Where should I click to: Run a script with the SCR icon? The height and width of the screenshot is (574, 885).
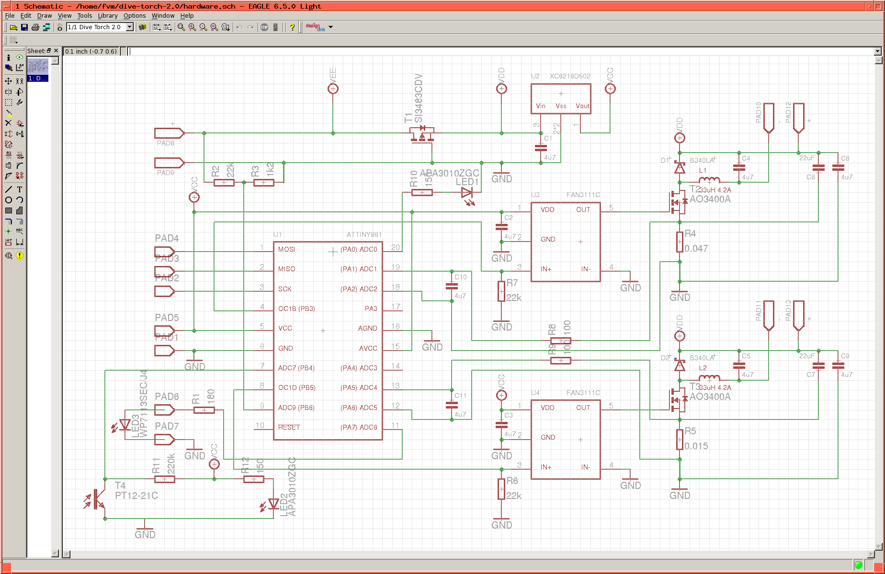click(x=157, y=27)
